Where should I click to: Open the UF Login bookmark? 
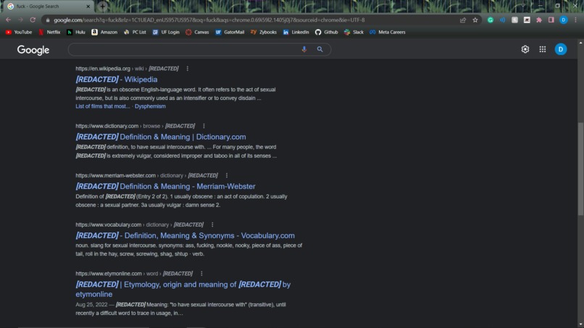coord(166,33)
